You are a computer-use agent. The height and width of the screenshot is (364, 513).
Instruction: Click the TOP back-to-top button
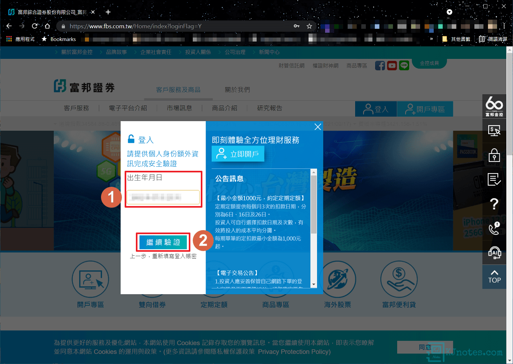pos(494,277)
